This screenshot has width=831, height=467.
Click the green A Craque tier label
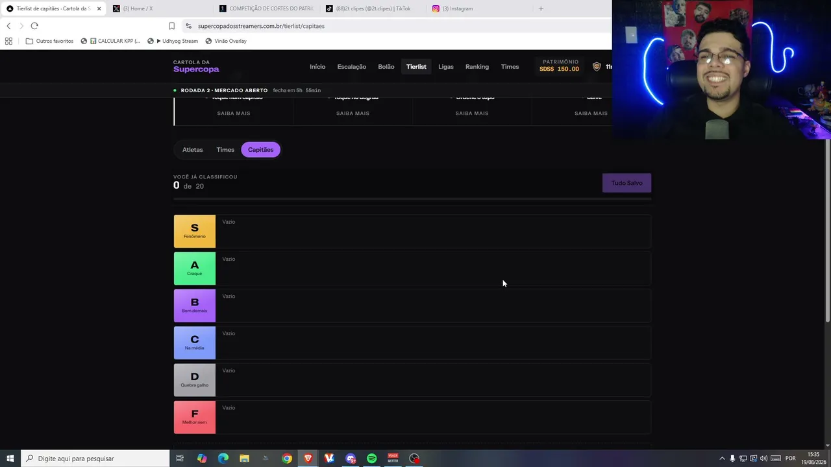(195, 269)
